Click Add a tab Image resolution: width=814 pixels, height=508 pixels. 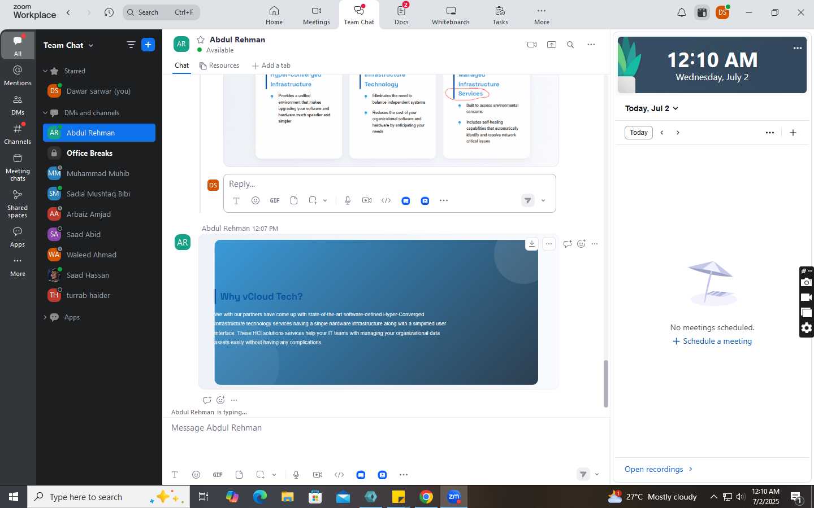pos(271,65)
